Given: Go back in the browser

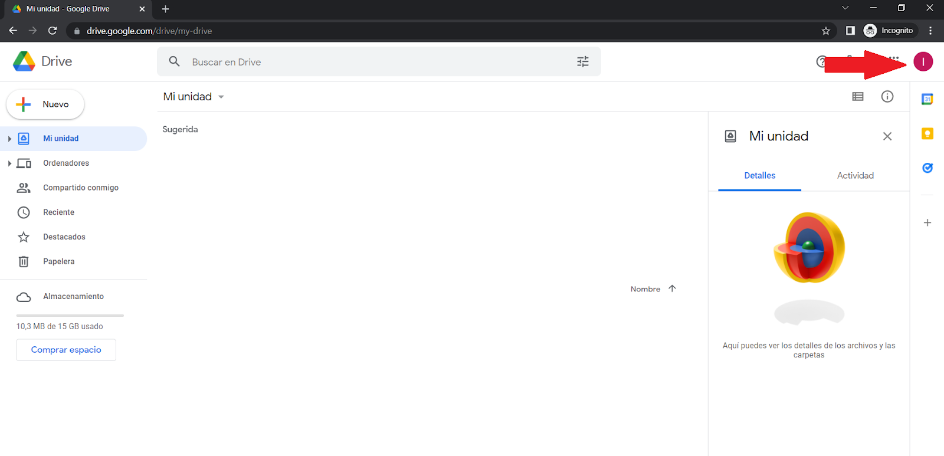Looking at the screenshot, I should tap(13, 31).
